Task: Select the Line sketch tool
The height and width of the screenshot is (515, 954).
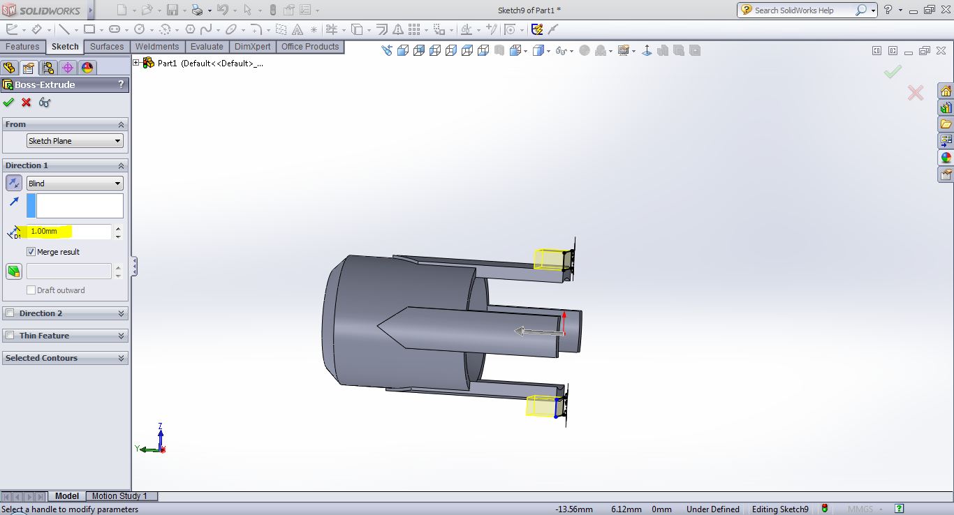Action: (64, 29)
